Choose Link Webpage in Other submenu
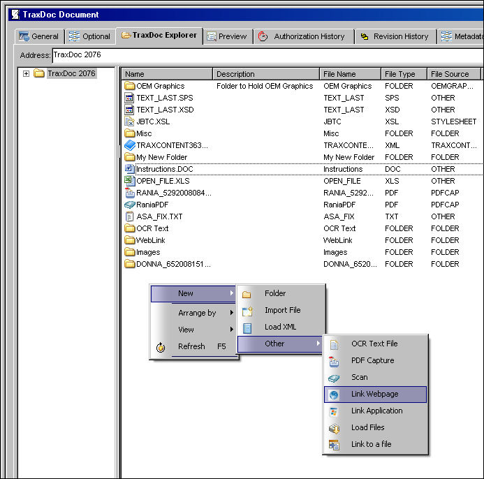 click(x=375, y=394)
